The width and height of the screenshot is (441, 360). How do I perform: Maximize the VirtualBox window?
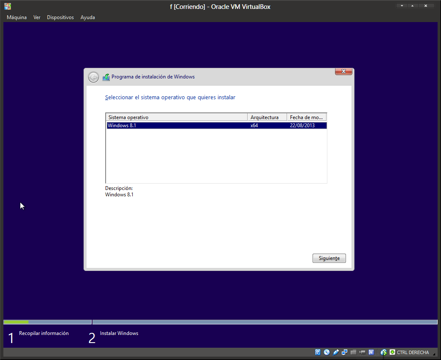click(x=413, y=6)
